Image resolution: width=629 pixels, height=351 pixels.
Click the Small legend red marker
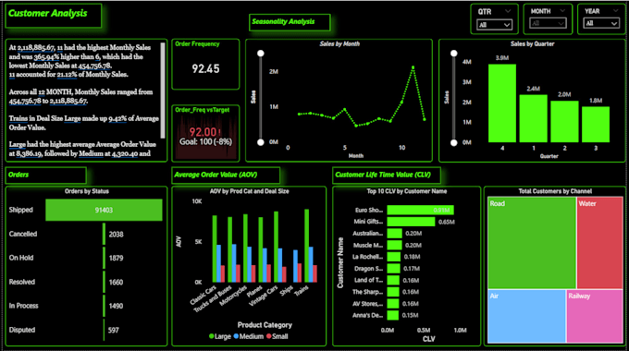[269, 336]
